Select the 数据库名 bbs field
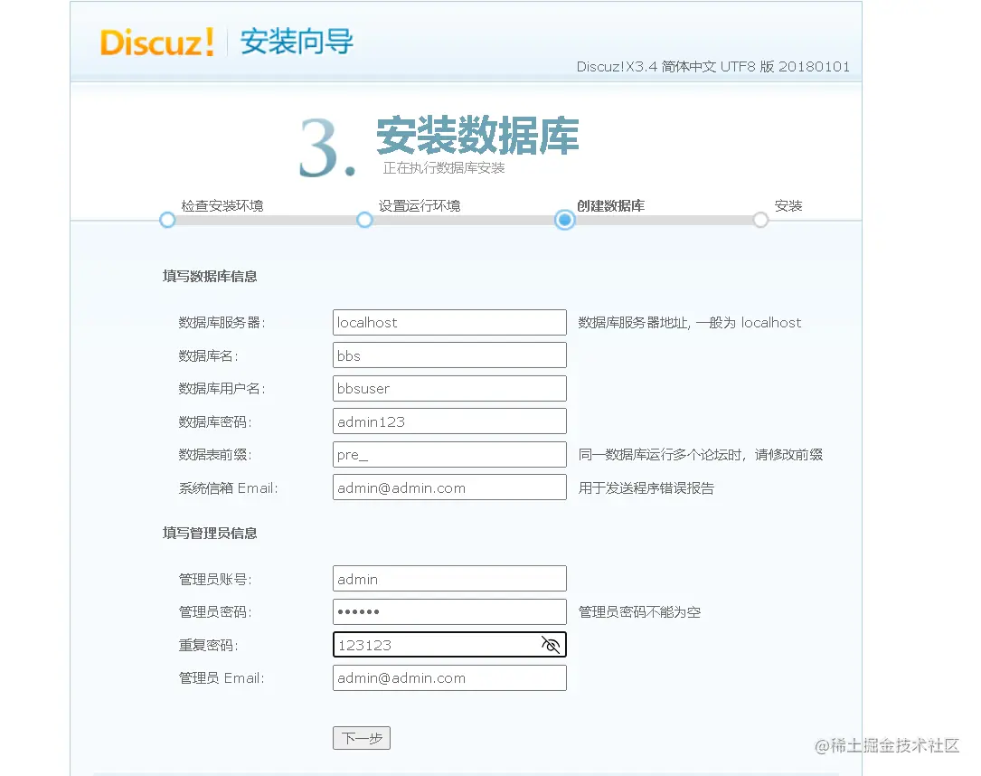 pyautogui.click(x=449, y=355)
